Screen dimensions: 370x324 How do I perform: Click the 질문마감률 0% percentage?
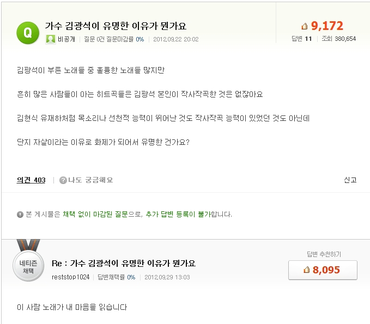coord(140,39)
